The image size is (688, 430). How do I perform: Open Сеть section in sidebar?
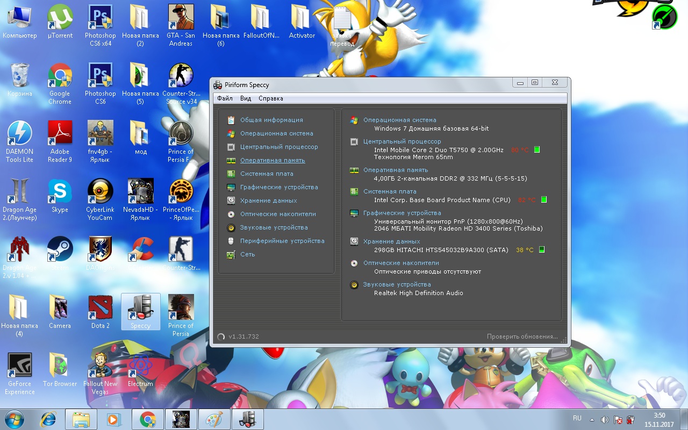click(247, 254)
